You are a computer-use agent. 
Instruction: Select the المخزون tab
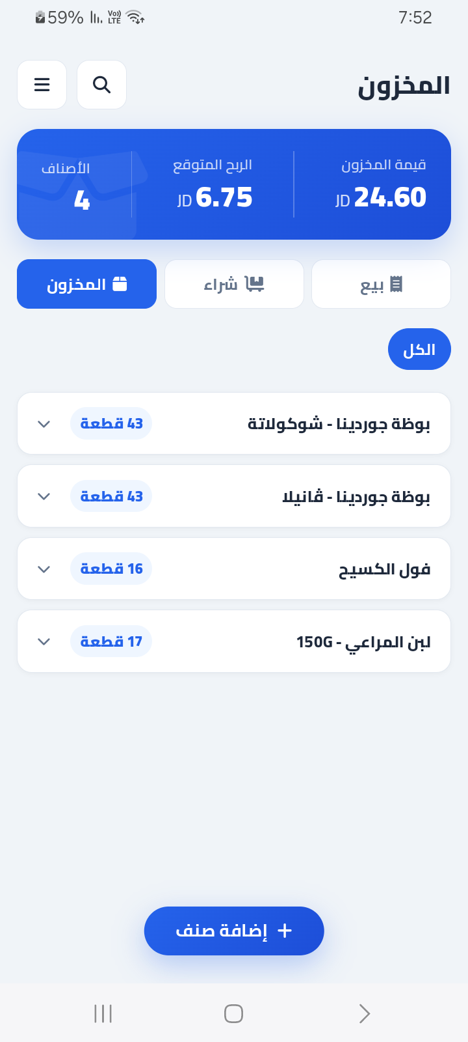coord(86,284)
